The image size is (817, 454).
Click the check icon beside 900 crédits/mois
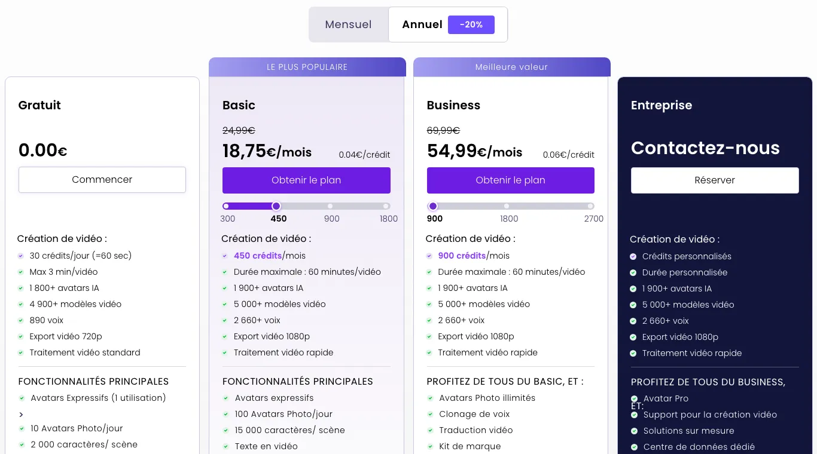point(429,256)
